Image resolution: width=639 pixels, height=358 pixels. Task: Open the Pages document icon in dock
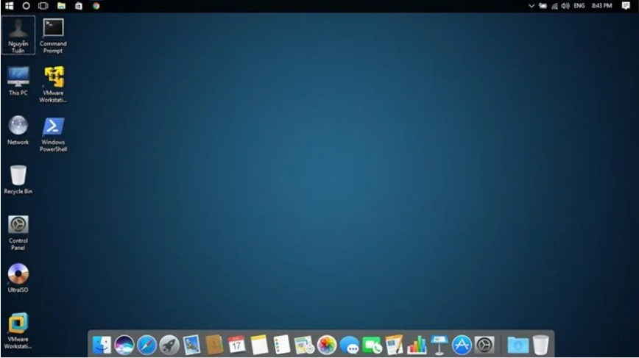tap(394, 345)
